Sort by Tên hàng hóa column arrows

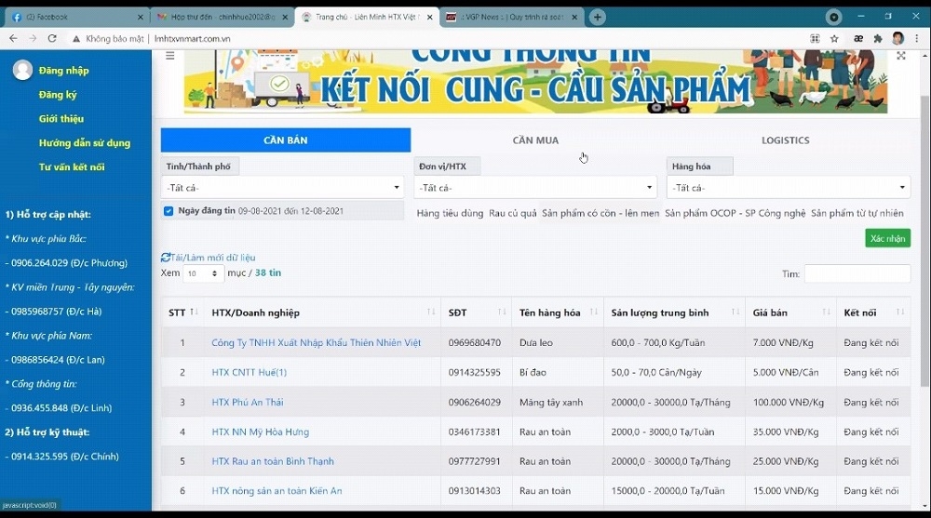[594, 312]
